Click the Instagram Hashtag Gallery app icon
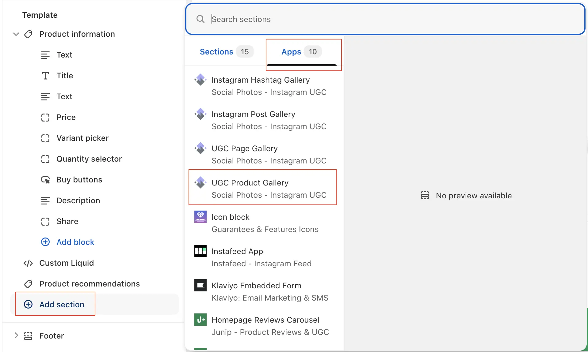The height and width of the screenshot is (352, 588). [x=200, y=80]
